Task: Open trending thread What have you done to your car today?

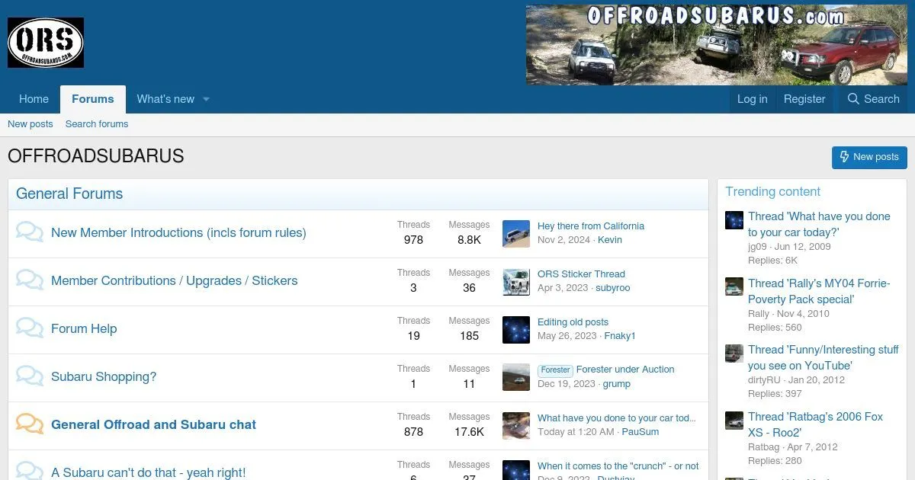Action: pos(819,225)
